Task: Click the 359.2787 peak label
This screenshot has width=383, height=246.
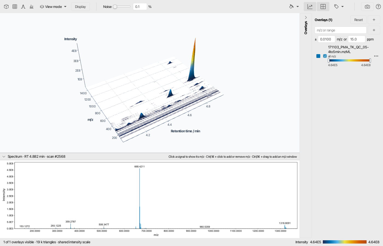Action: [x=71, y=222]
